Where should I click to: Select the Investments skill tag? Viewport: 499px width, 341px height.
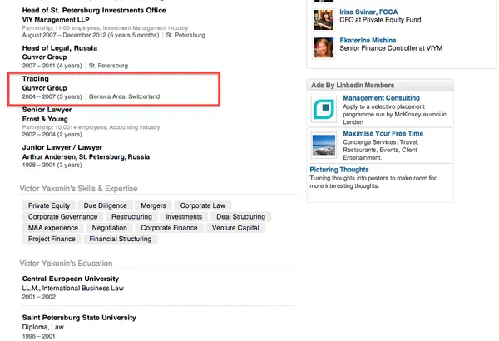coord(184,217)
